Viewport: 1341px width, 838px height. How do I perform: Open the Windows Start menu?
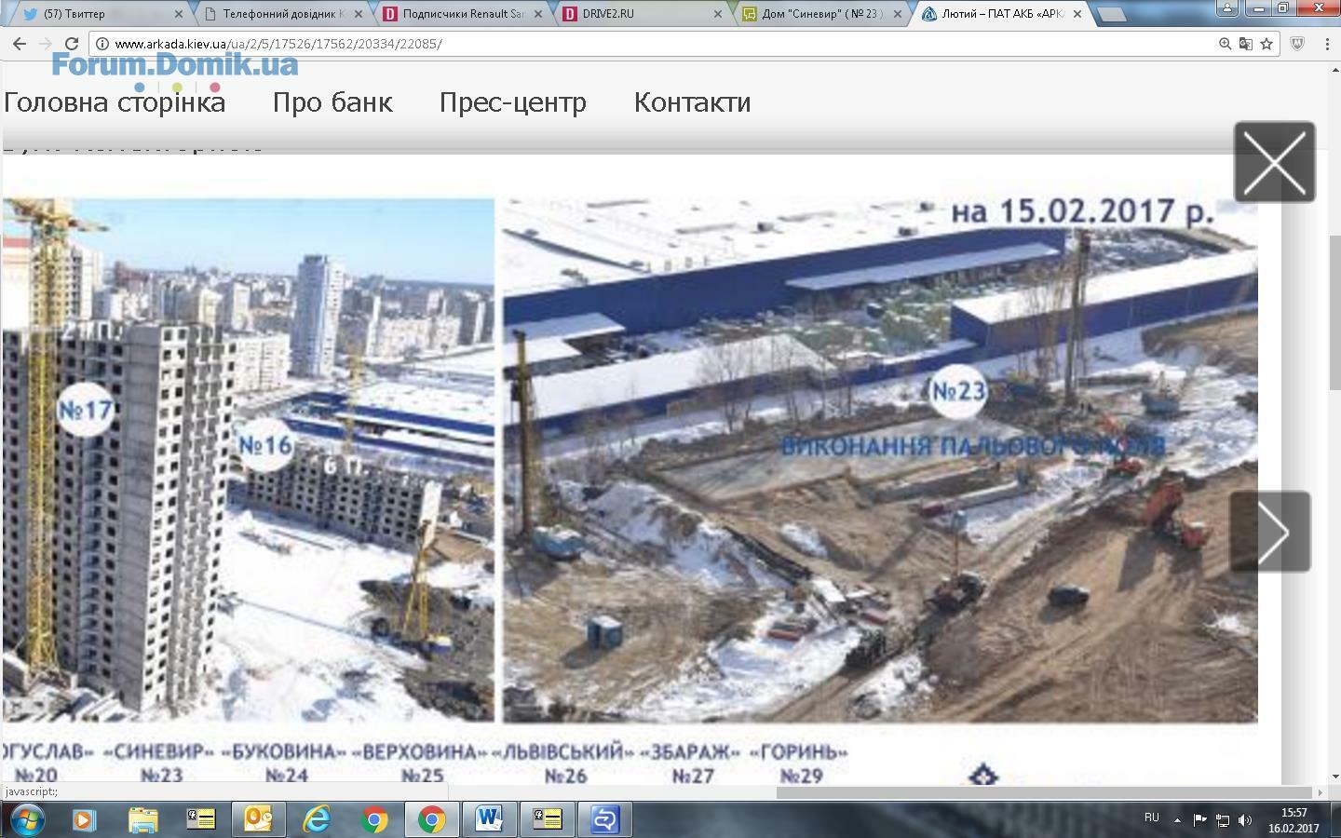26,819
